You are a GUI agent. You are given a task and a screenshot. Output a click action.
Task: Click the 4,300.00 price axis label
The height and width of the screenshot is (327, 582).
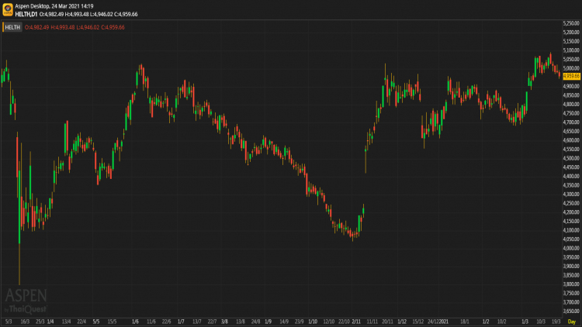pos(571,194)
